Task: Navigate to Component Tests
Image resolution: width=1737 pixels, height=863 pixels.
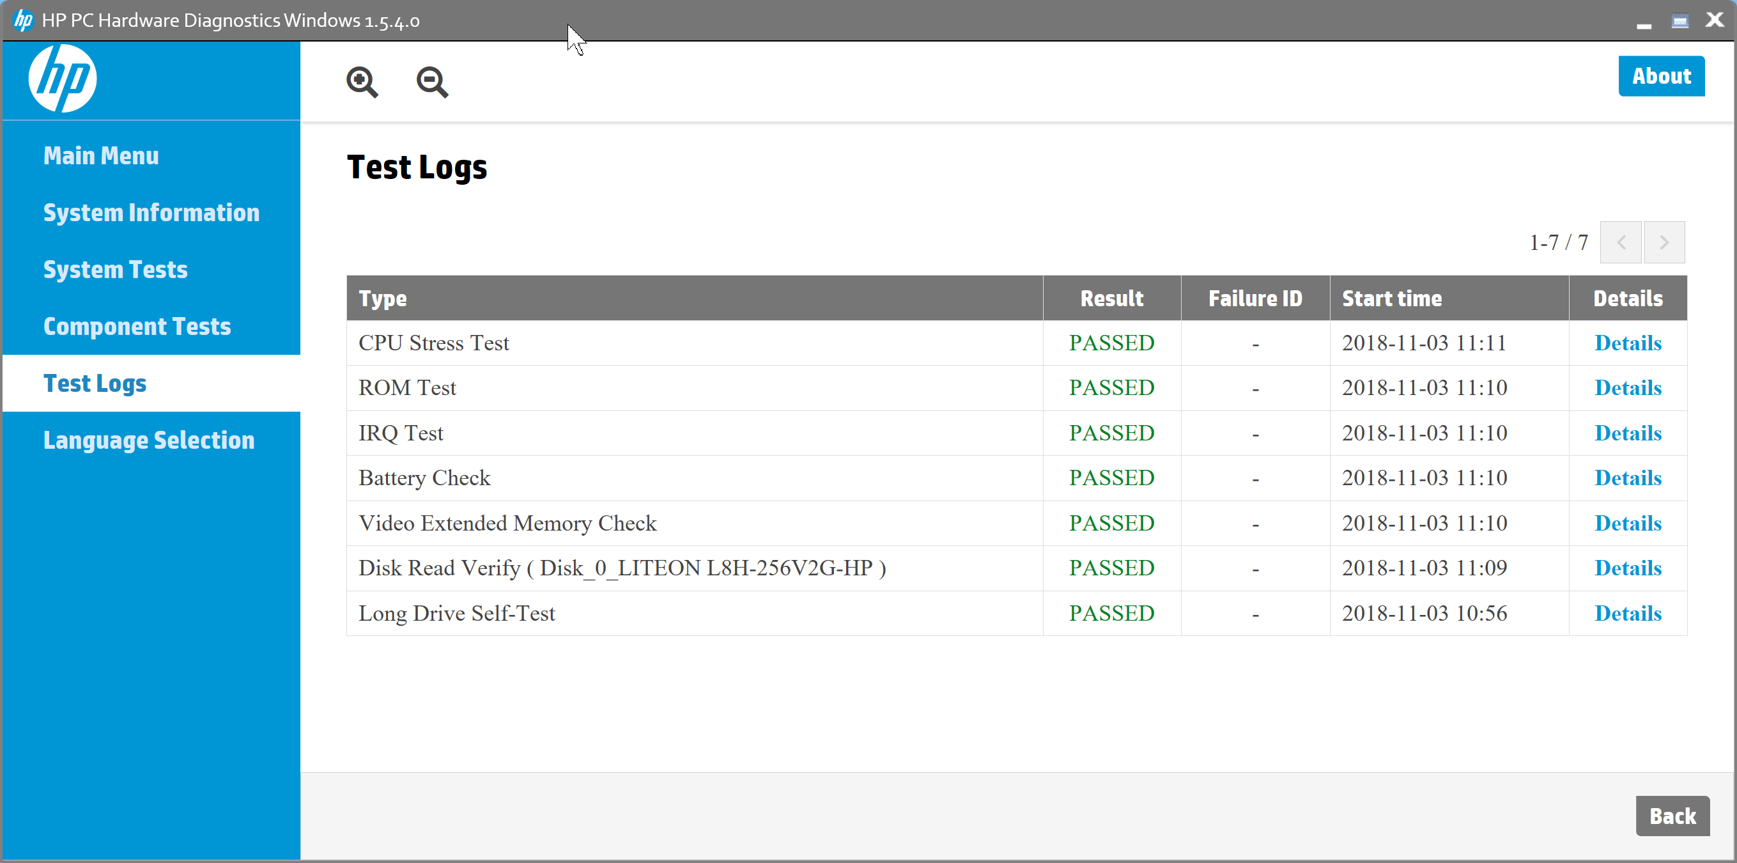Action: (137, 327)
